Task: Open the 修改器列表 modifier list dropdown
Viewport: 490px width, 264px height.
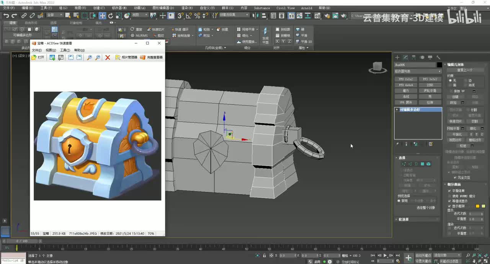Action: 418,71
